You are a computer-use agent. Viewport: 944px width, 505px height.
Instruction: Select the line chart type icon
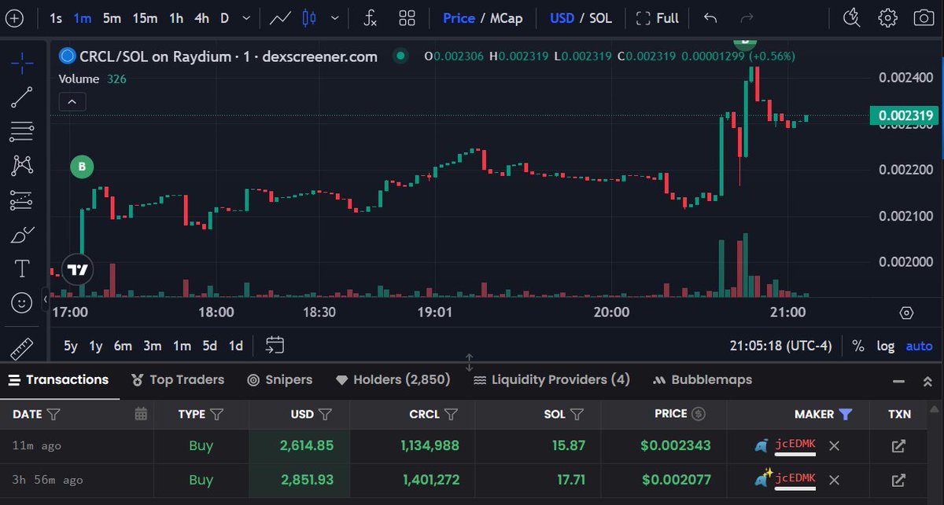point(280,18)
